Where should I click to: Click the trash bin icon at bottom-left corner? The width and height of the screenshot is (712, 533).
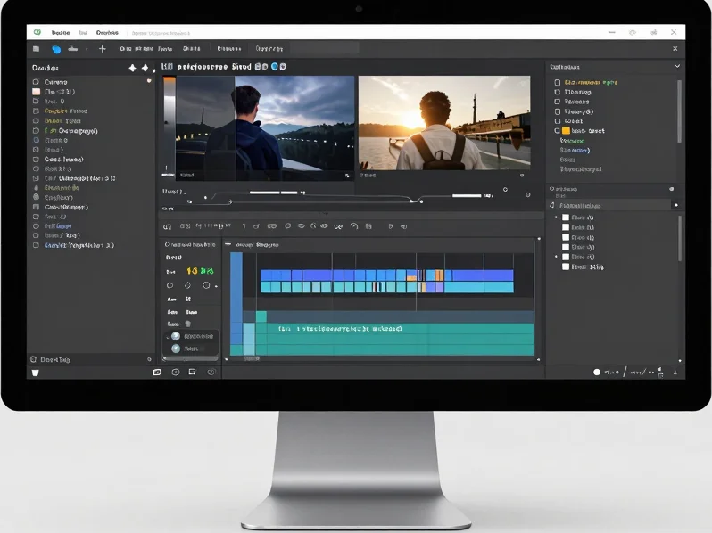click(x=35, y=373)
